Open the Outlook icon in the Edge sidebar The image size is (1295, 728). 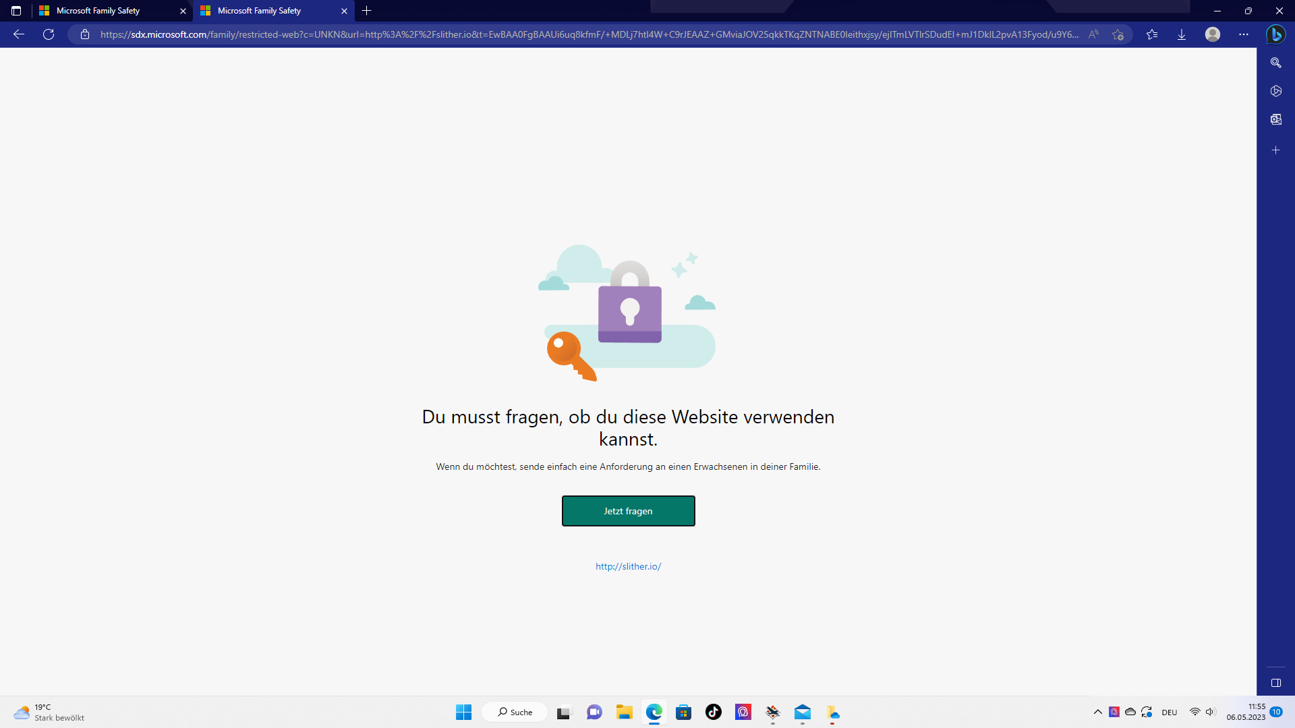coord(1276,119)
